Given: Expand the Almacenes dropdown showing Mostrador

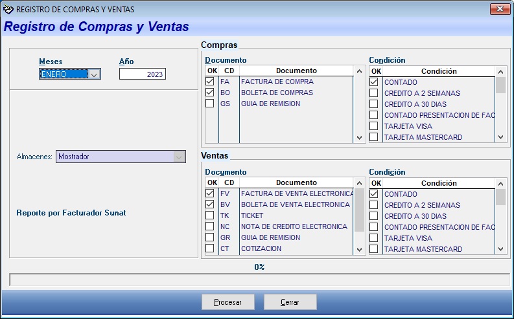Looking at the screenshot, I should 178,157.
